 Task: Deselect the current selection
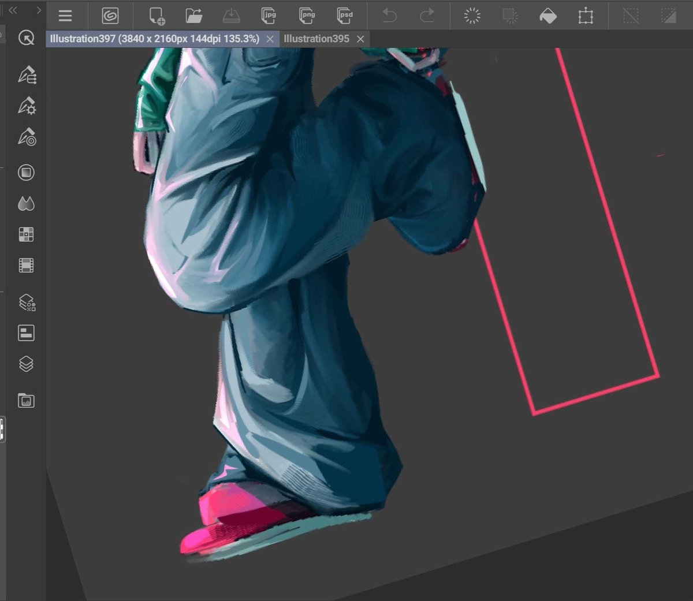click(631, 16)
